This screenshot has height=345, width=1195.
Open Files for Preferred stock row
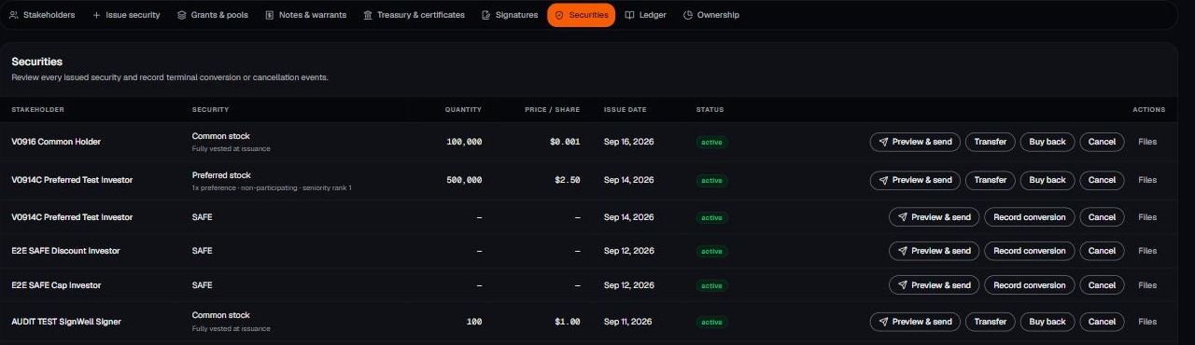tap(1147, 180)
